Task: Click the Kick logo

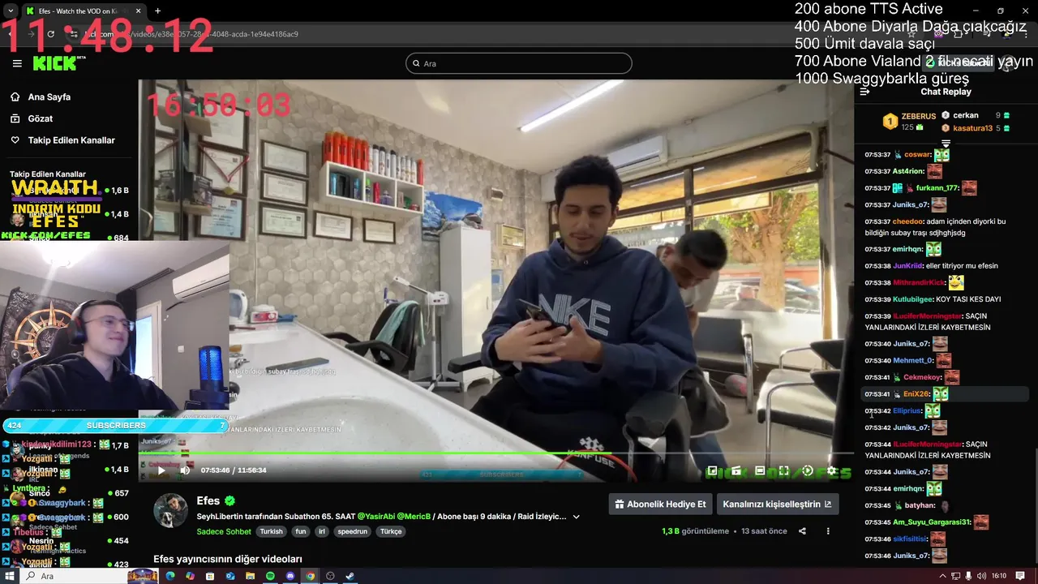Action: pyautogui.click(x=57, y=63)
